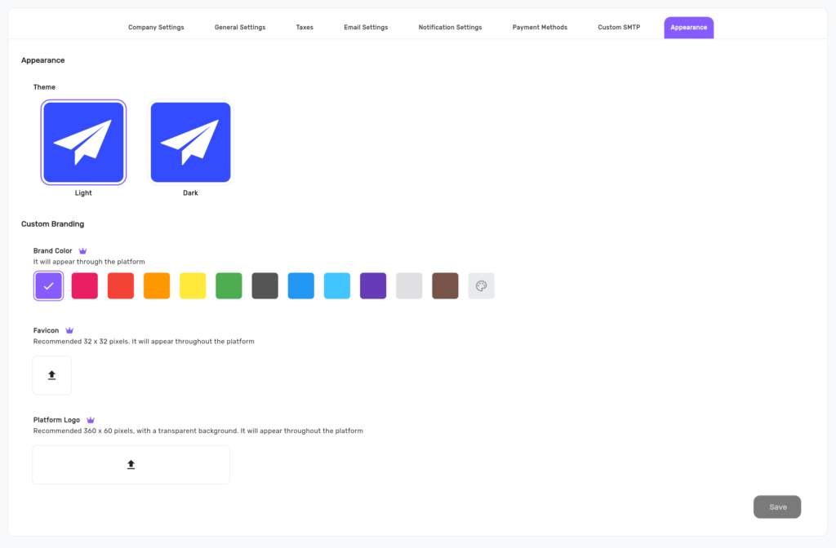Viewport: 836px width, 548px height.
Task: Choose the selected violet brand color
Action: (x=48, y=286)
